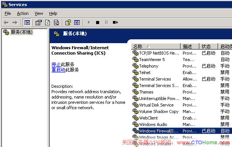Viewport: 232px width, 147px height.
Task: Toggle the Show/Hide Console Tree button
Action: [27, 23]
